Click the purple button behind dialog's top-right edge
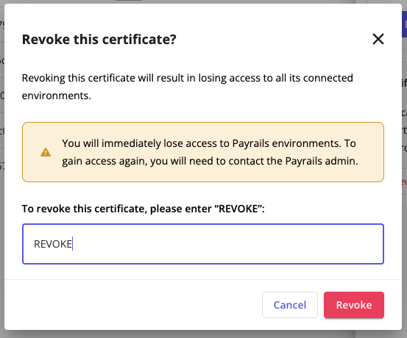Viewport: 407px width, 338px height. pyautogui.click(x=404, y=24)
